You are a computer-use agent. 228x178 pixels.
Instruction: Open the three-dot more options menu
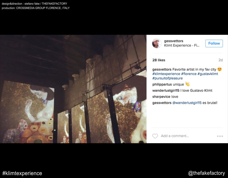point(220,136)
